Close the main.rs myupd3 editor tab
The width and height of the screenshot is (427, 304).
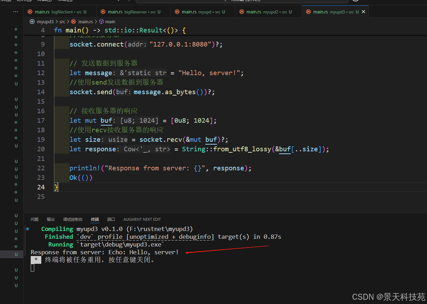363,12
